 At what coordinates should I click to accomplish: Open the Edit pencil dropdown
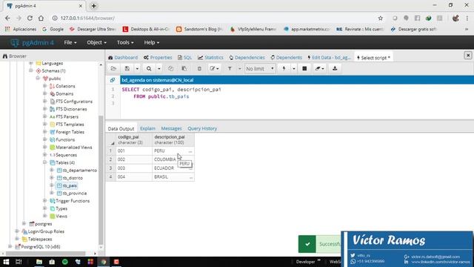click(214, 69)
